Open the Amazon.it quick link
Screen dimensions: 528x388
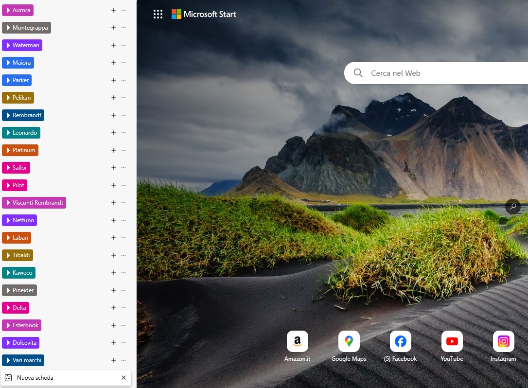coord(297,341)
